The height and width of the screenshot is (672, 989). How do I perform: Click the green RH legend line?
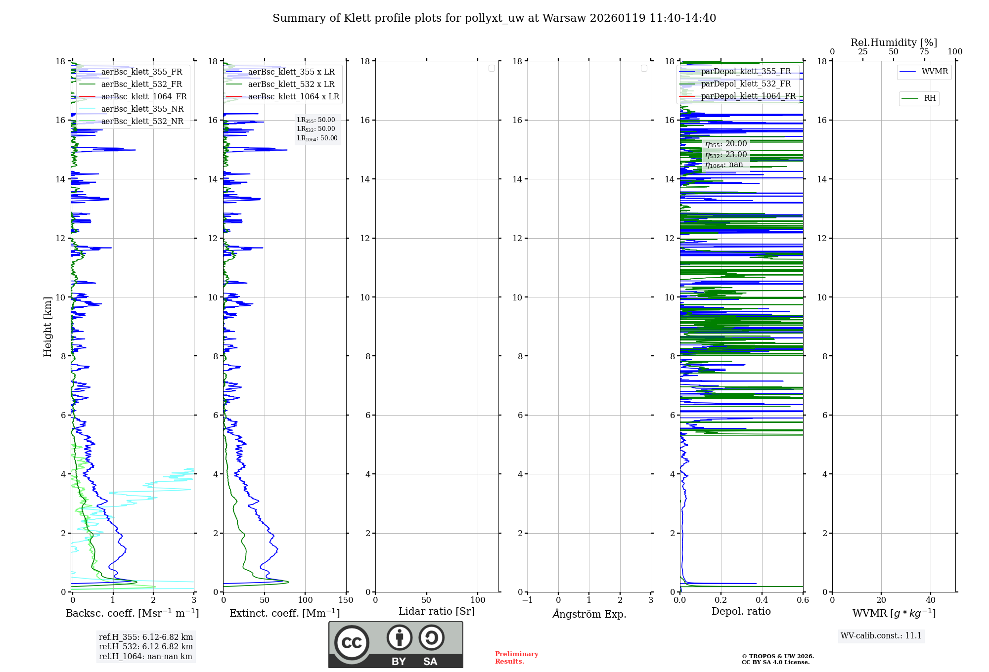click(910, 98)
